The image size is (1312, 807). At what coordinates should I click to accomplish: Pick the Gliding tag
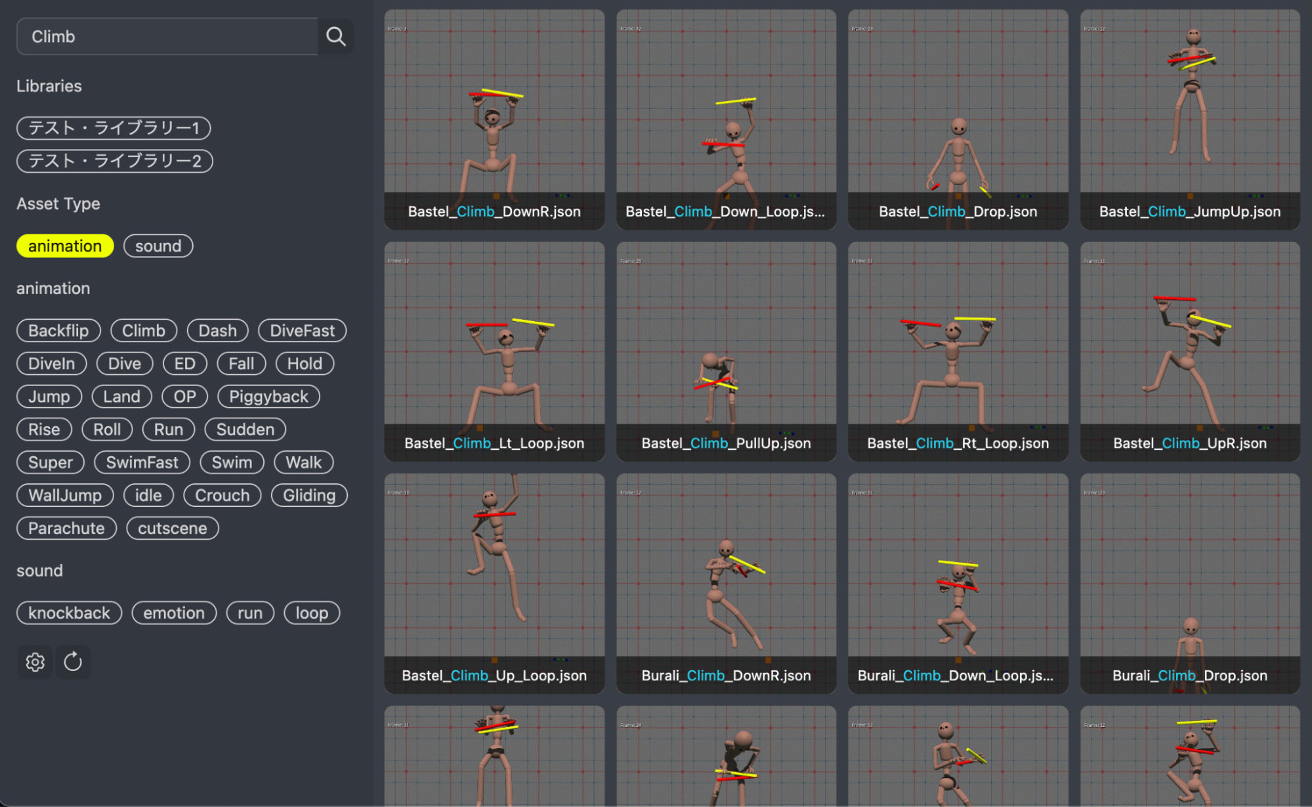[309, 494]
